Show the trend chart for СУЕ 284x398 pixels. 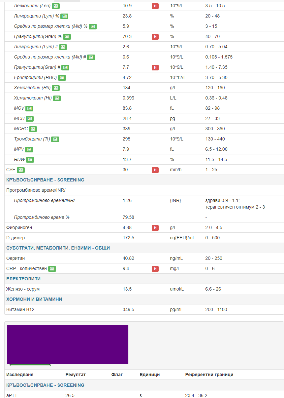coord(21,170)
